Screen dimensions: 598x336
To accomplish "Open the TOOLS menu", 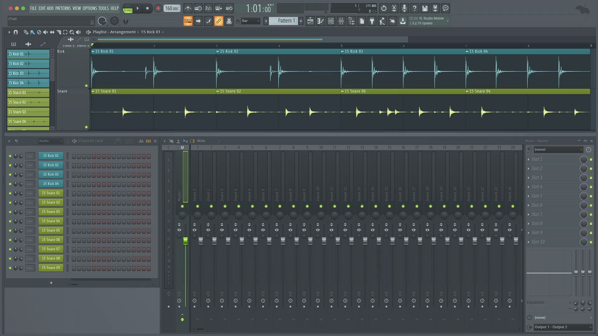I will (x=103, y=8).
